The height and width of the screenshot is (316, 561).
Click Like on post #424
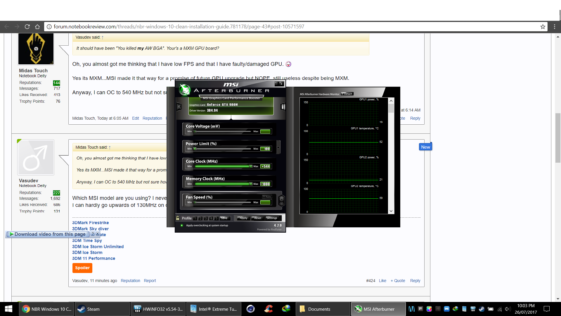(x=382, y=281)
